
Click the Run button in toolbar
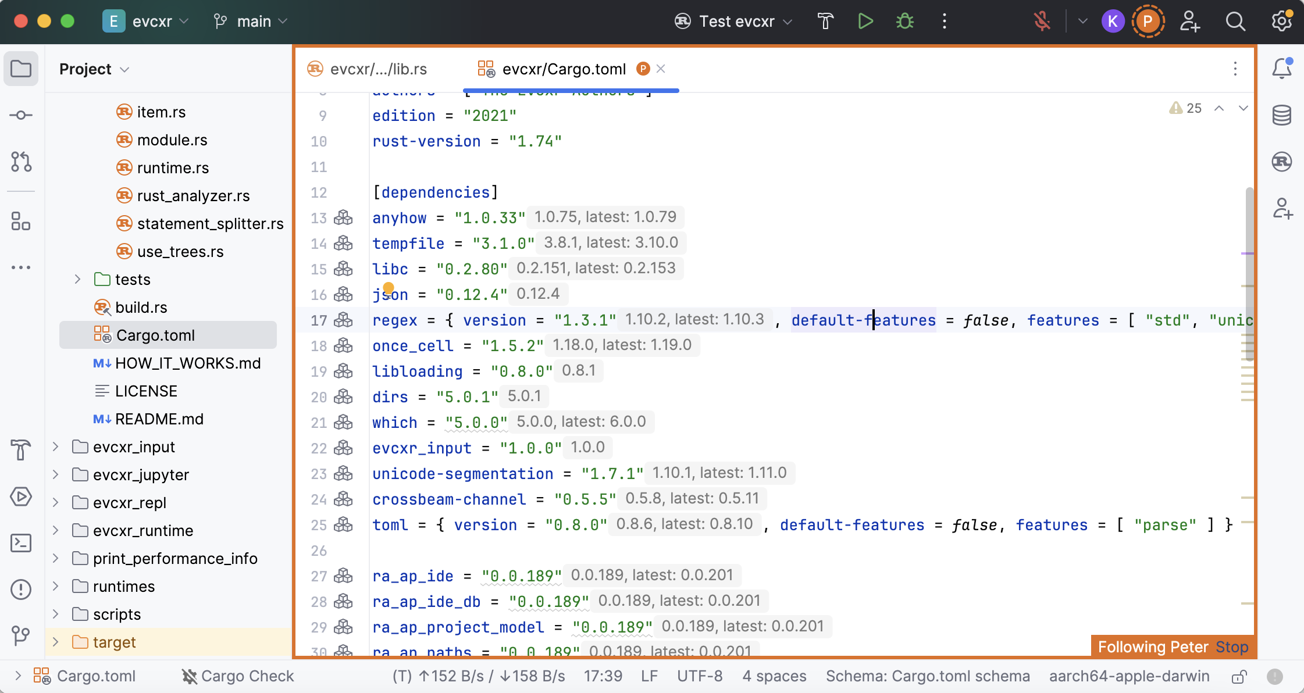[865, 22]
